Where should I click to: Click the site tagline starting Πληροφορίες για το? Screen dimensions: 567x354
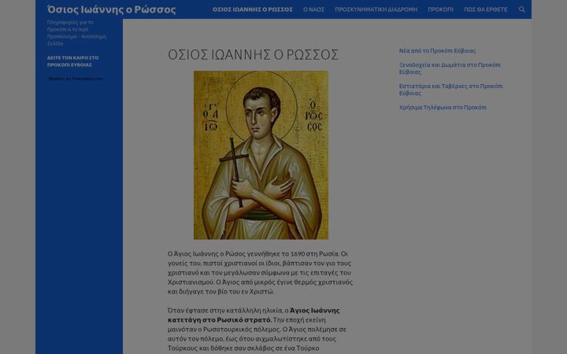(76, 33)
